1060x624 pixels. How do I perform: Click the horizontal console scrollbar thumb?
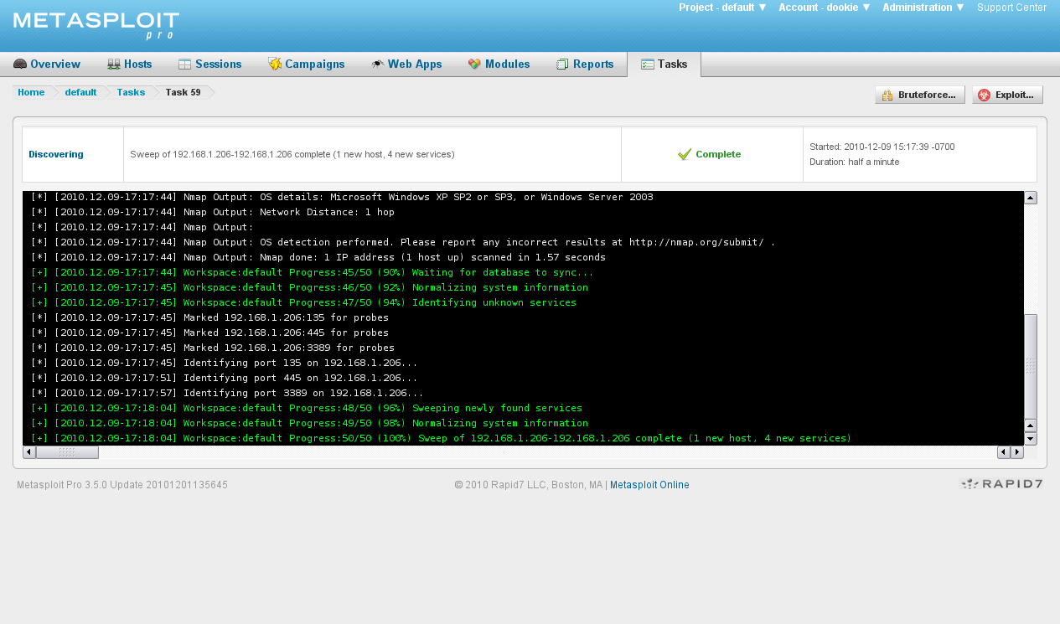(x=67, y=451)
